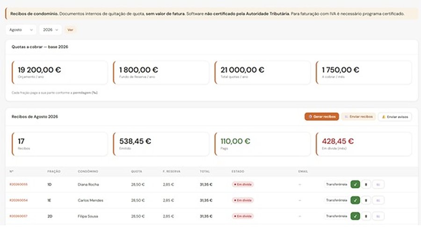Change Transferência payment method for Filipa Sousa
Screen dimensions: 421x229
pos(336,216)
